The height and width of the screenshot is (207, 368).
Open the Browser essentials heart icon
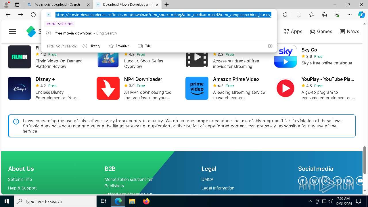337,15
